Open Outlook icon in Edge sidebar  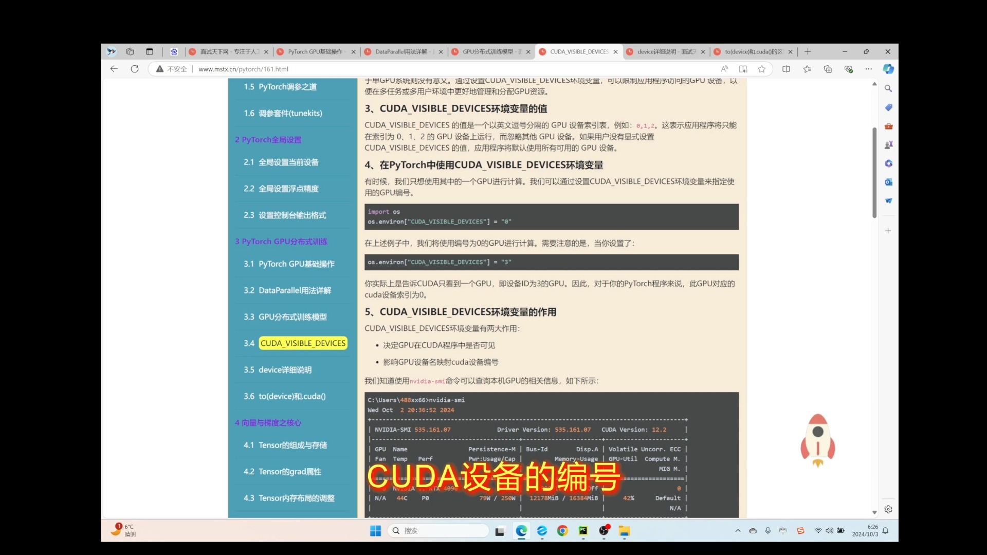tap(888, 182)
